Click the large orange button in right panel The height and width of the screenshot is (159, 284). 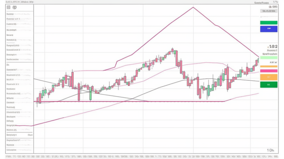tap(269, 77)
